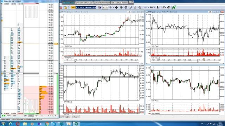The height and width of the screenshot is (126, 225).
Task: Open the Сообщения tab at bottom
Action: [x=76, y=117]
